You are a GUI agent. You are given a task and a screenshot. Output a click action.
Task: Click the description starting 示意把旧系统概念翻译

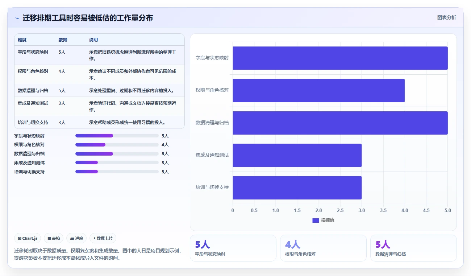[133, 55]
